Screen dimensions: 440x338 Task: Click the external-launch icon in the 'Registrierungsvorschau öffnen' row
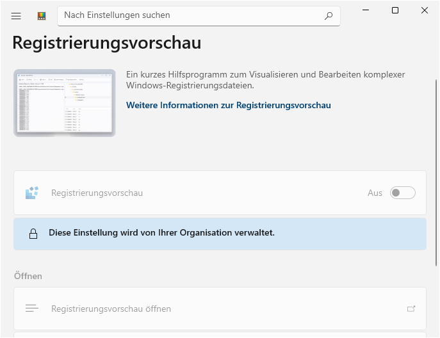click(411, 309)
